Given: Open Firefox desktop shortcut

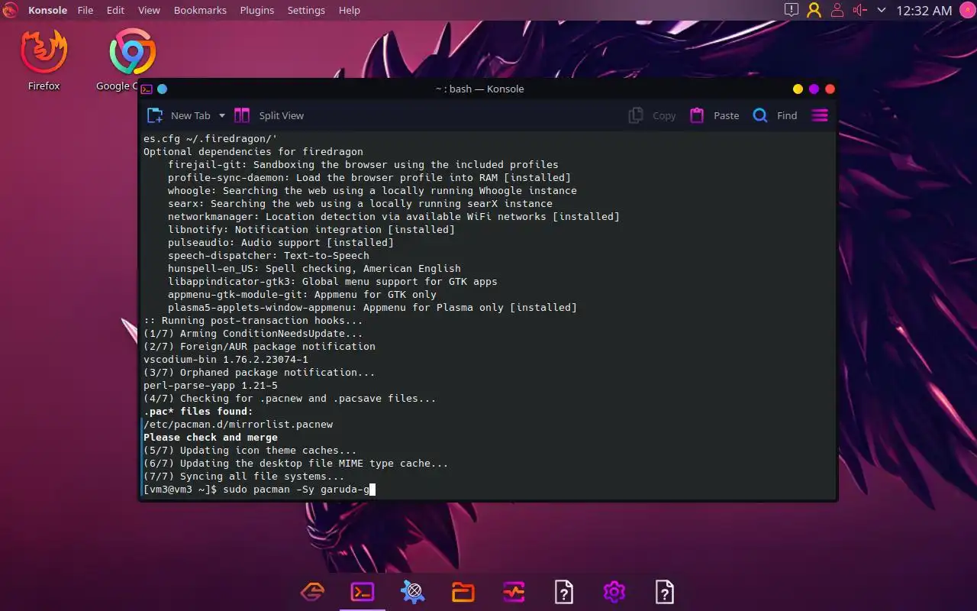Looking at the screenshot, I should tap(44, 60).
